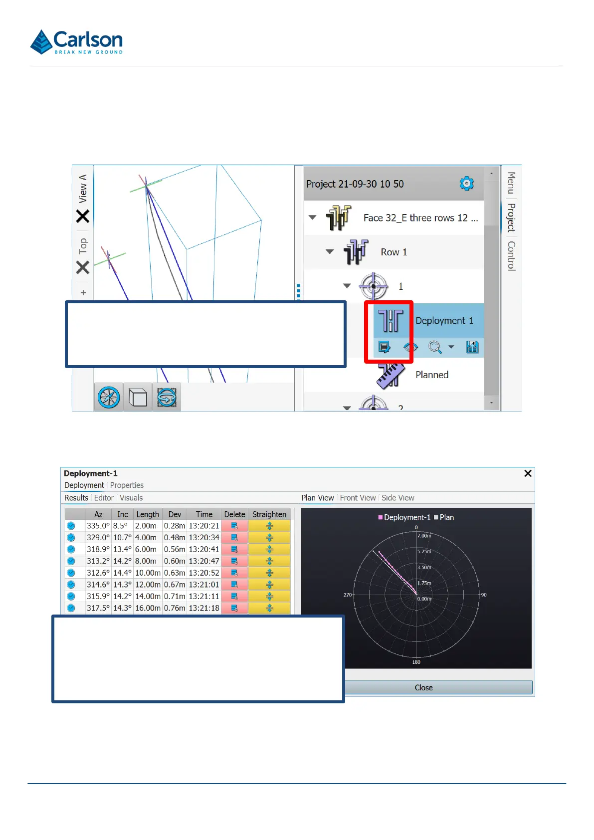Close the View A tab
Screen dimensions: 594x840
83,216
